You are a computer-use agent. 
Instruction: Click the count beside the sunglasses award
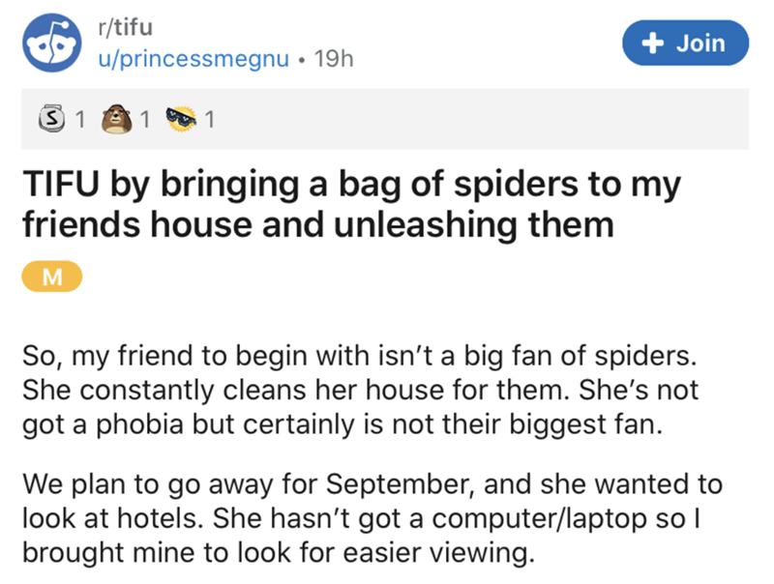[x=209, y=121]
